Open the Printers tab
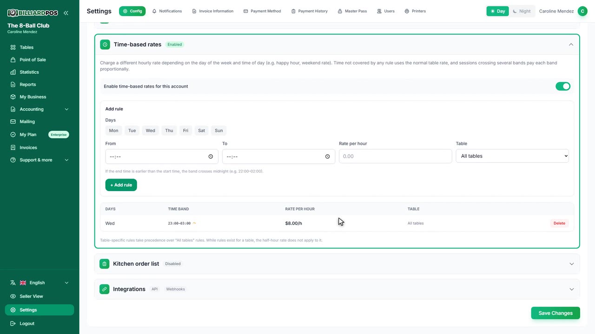 click(415, 11)
